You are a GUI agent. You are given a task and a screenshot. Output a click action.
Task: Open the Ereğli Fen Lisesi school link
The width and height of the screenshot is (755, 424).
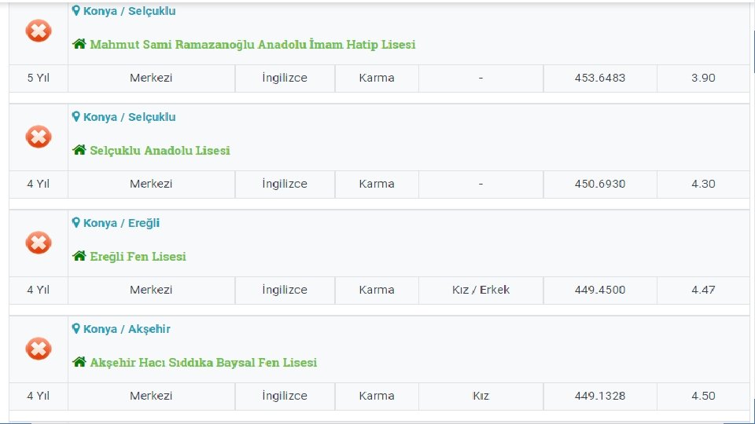click(x=138, y=257)
